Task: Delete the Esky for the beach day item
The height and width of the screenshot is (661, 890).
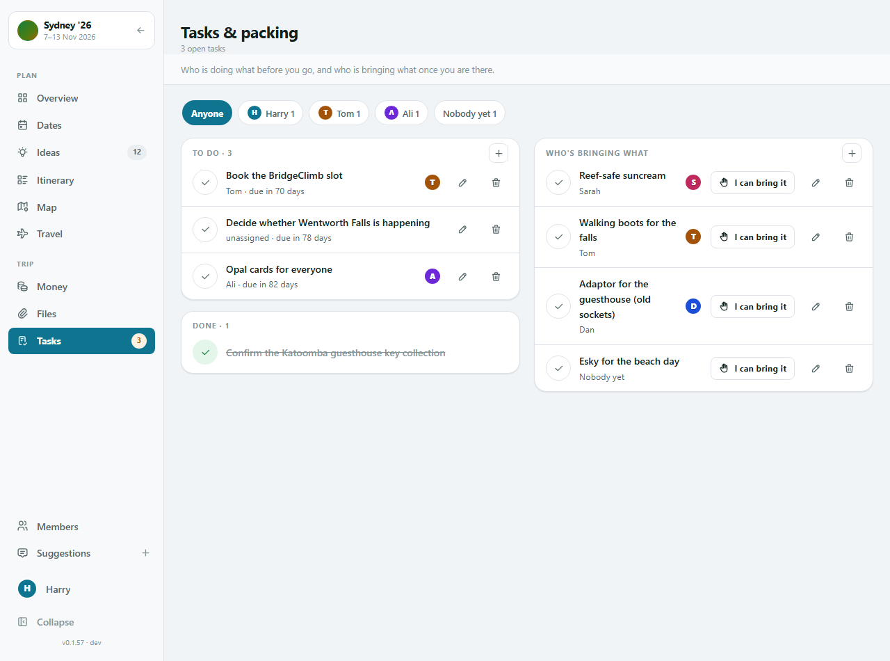Action: tap(849, 369)
